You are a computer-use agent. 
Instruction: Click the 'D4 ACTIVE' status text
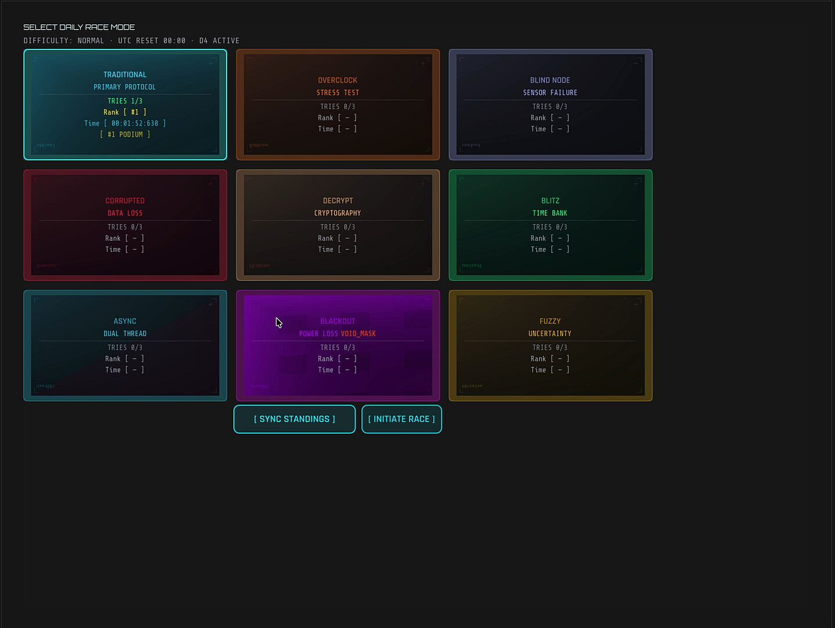point(219,41)
